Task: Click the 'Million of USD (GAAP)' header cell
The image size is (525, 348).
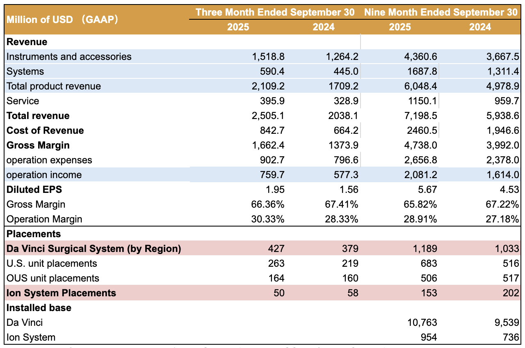Action: pyautogui.click(x=62, y=20)
